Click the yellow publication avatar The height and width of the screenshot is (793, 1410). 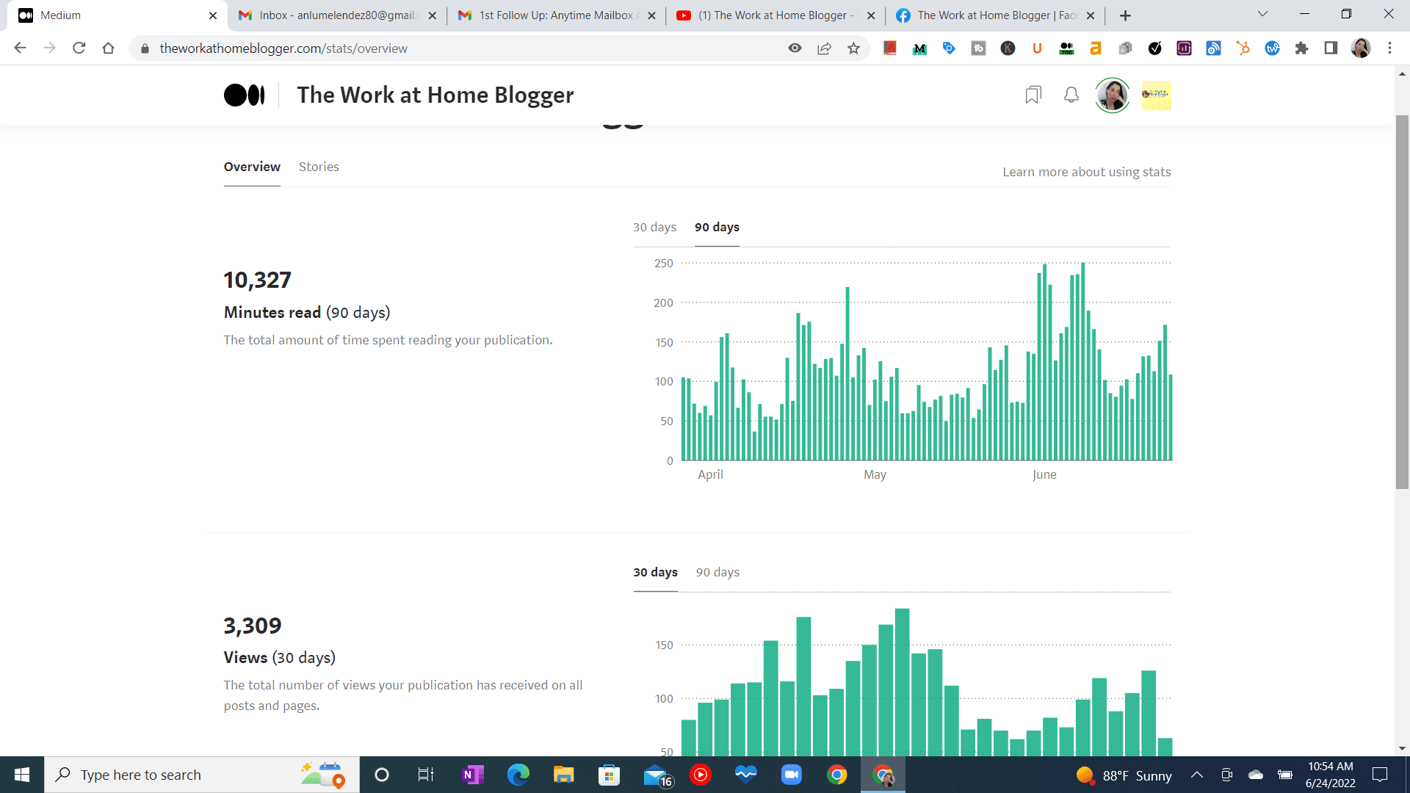1157,95
